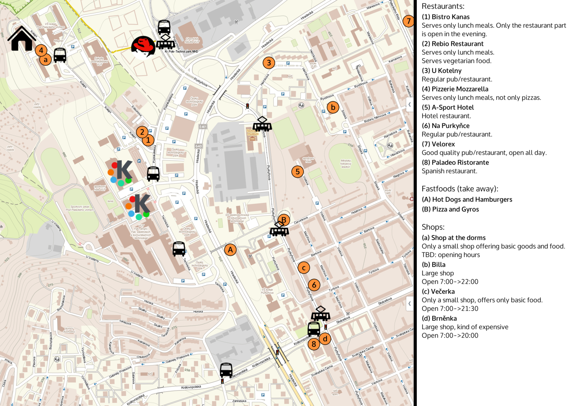Image resolution: width=574 pixels, height=406 pixels.
Task: Collapse panel using the arrow near Bystřinova street
Action: coord(409,105)
